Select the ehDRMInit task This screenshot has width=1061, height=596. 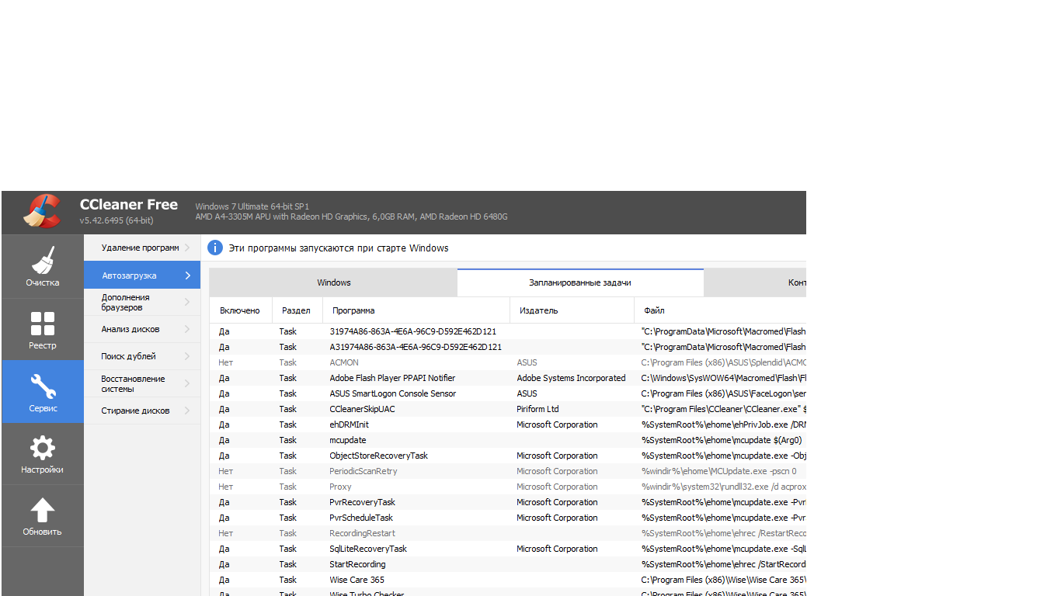[508, 424]
